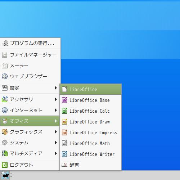
Task: Expand the マルチメディア submenu arrow
Action: (x=56, y=153)
